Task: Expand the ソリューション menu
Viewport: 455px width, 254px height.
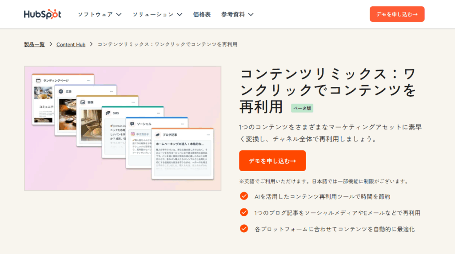Action: pyautogui.click(x=157, y=15)
